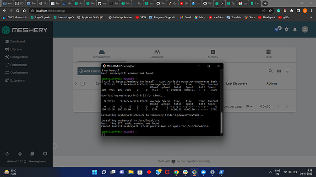The height and width of the screenshot is (177, 316).
Task: Open GitHub icon in sidebar footer
Action: tap(45, 154)
